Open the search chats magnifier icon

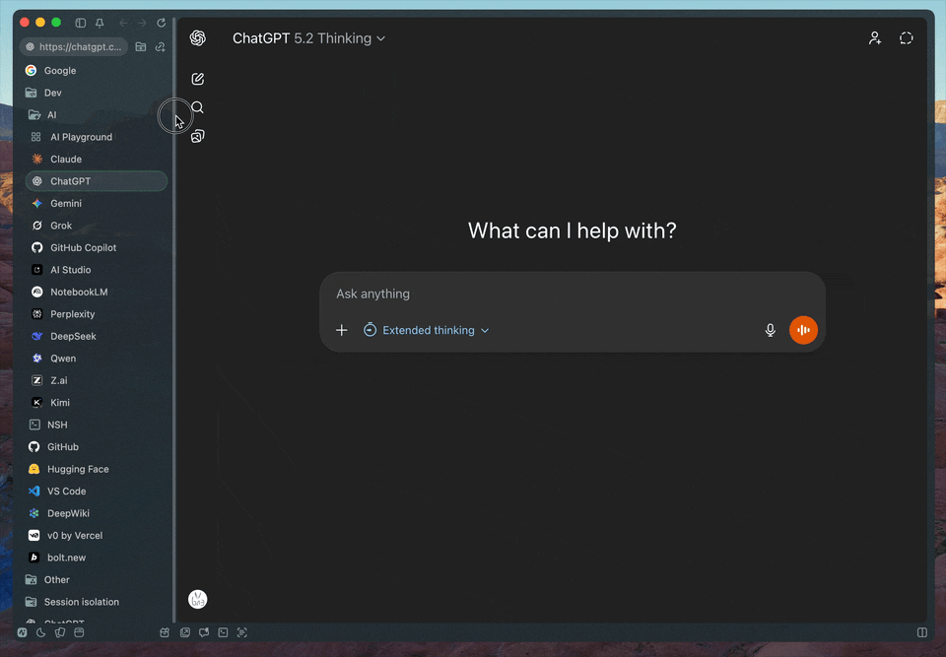pyautogui.click(x=197, y=107)
